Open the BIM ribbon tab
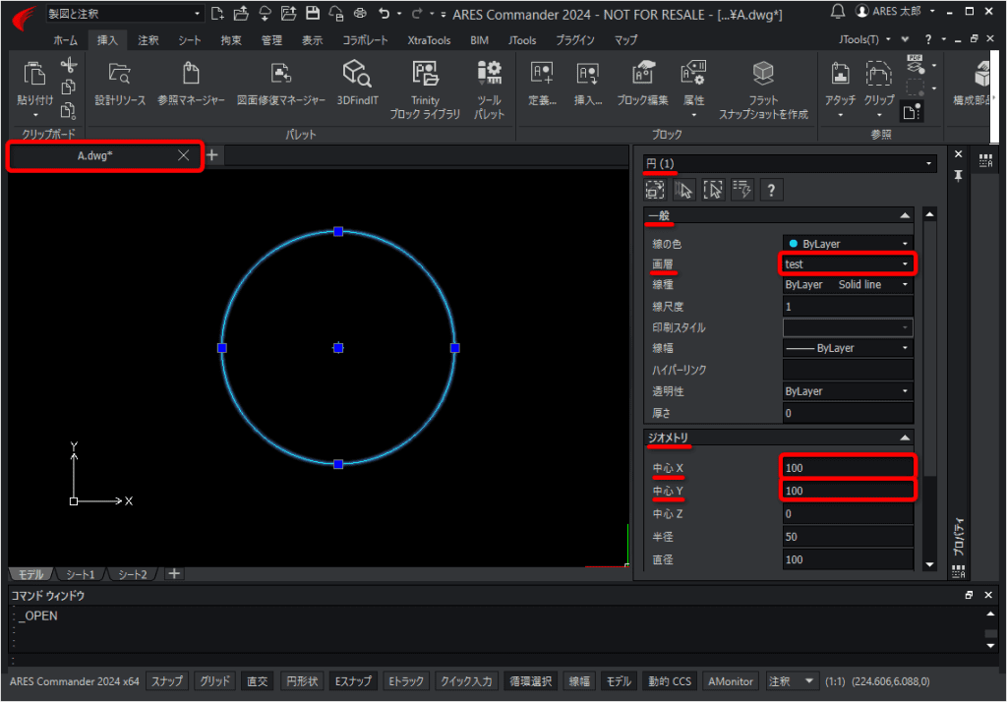This screenshot has width=1007, height=702. (479, 40)
